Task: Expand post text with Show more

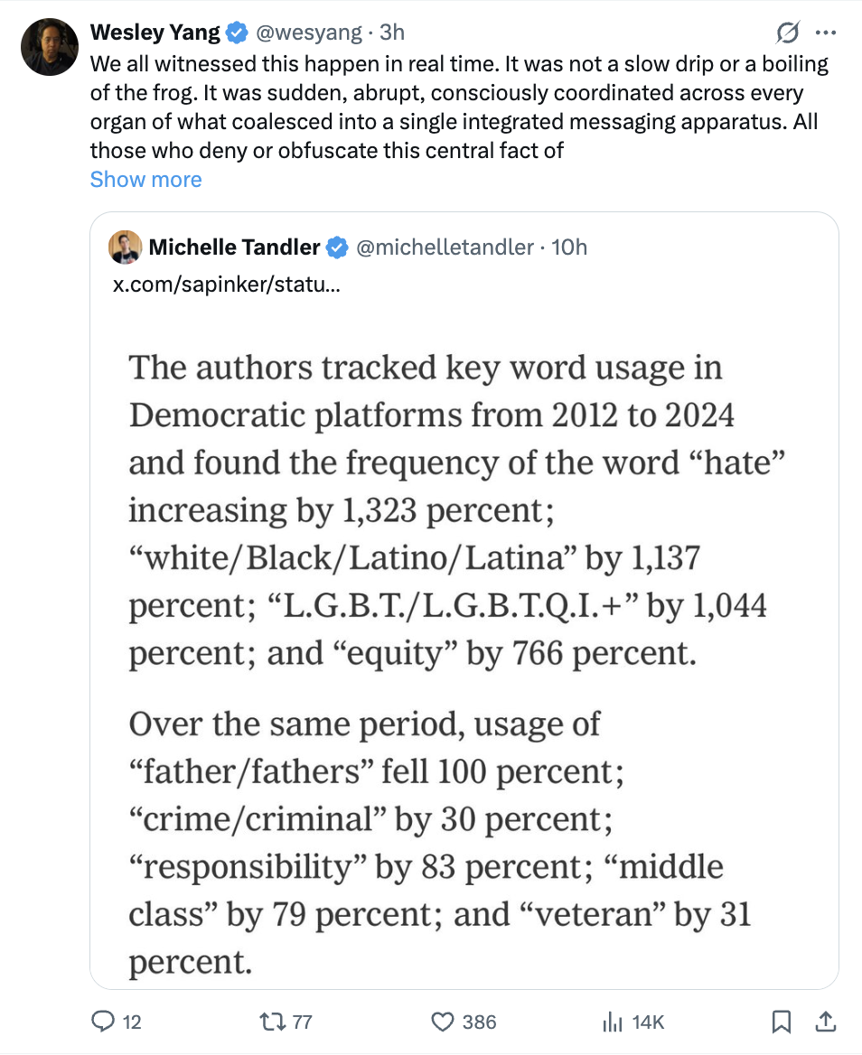Action: coord(145,179)
